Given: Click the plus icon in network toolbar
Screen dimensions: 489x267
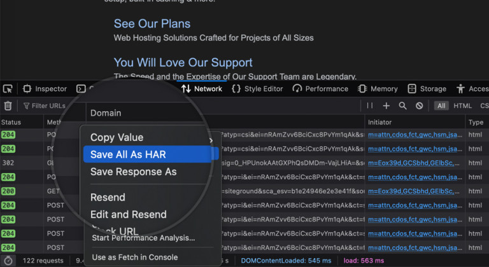Looking at the screenshot, I should (x=386, y=106).
